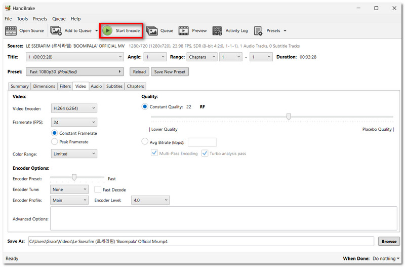Select Peak Framerate radio button
Viewport: 405px width, 267px height.
tap(54, 142)
